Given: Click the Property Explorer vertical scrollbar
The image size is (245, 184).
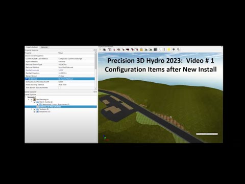Looking at the screenshot, I should tap(95, 70).
